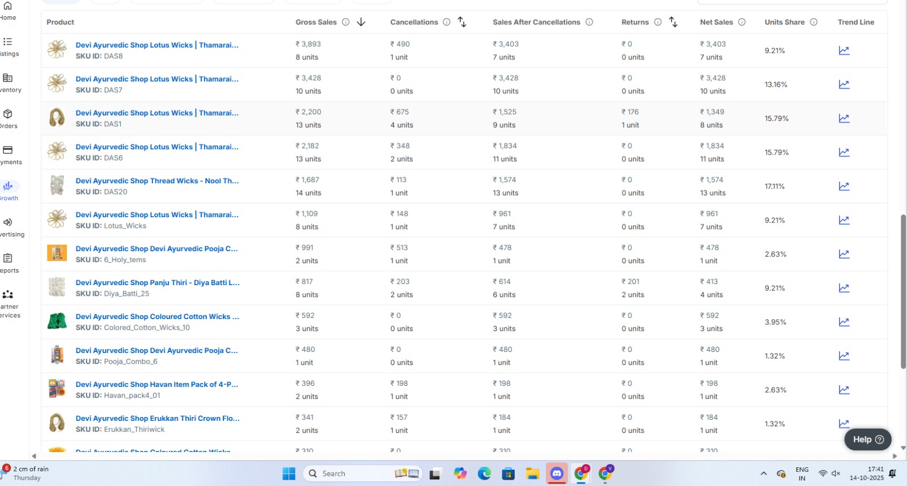Toggle sort order on Cancellations column
The image size is (907, 486).
(462, 22)
